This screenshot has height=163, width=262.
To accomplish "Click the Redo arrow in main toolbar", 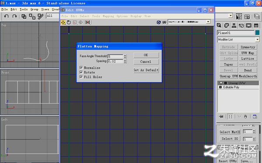I will [15, 17].
